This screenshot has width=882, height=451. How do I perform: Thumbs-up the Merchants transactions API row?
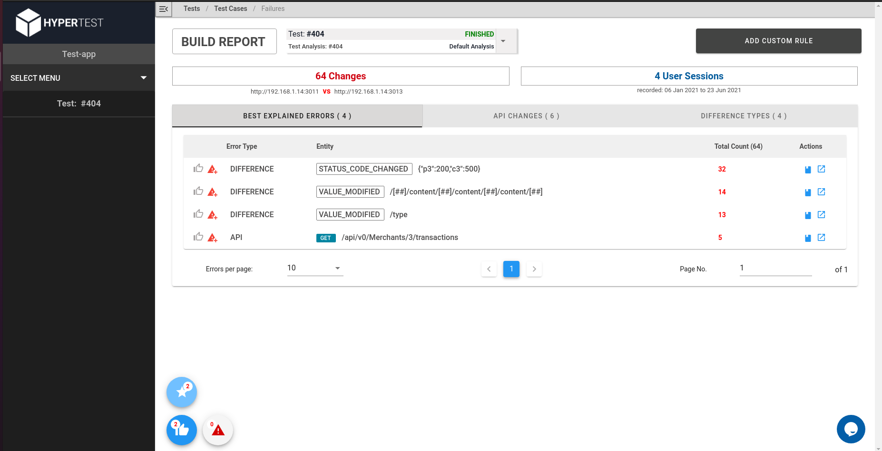pyautogui.click(x=198, y=237)
